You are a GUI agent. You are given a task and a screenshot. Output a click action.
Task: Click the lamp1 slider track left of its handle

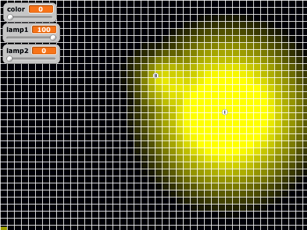click(x=28, y=38)
